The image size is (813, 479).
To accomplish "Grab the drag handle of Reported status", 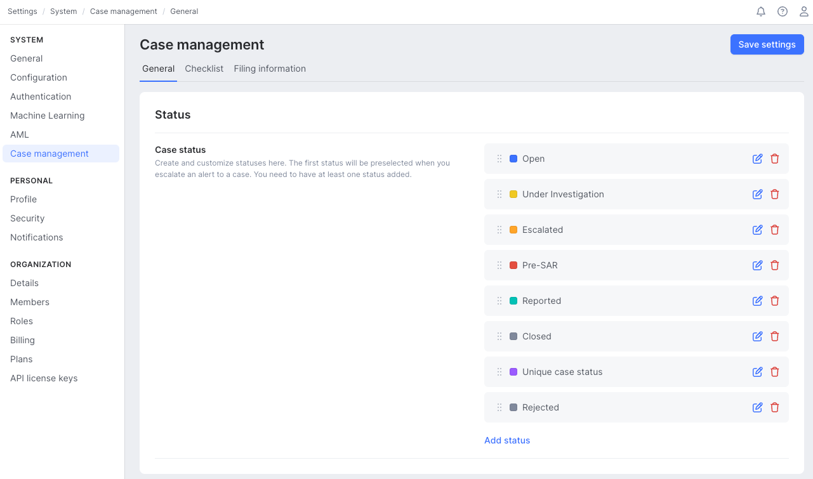I will pyautogui.click(x=499, y=301).
